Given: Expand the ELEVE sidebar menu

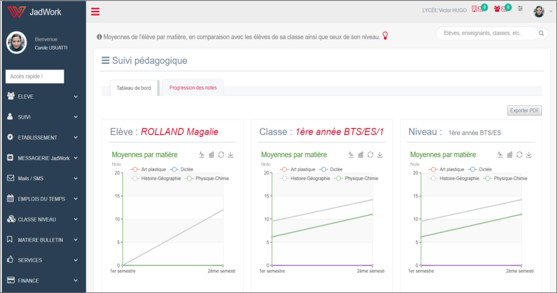Looking at the screenshot, I should pos(43,96).
